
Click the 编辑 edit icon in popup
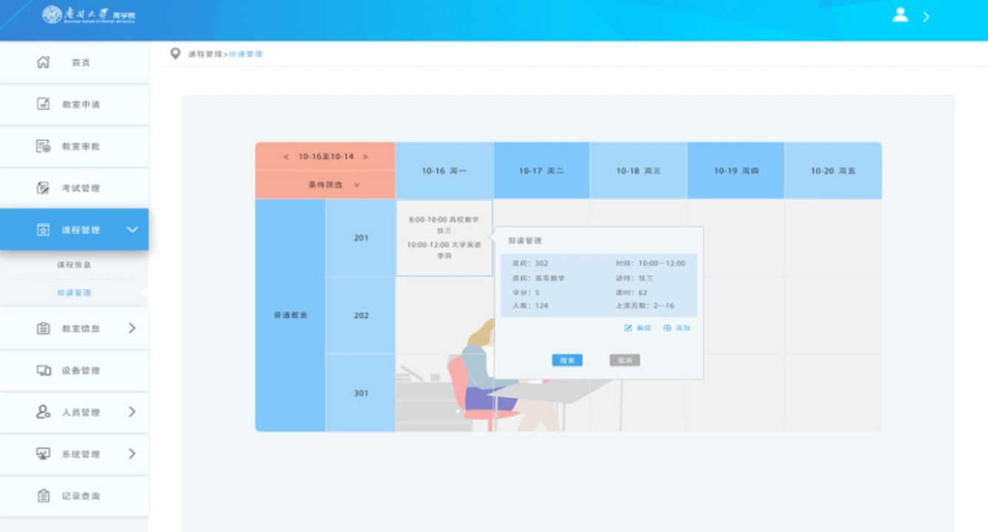point(628,328)
